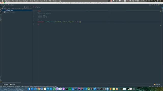Open the macOS Apple menu
This screenshot has height=91, width=163.
click(2, 1)
